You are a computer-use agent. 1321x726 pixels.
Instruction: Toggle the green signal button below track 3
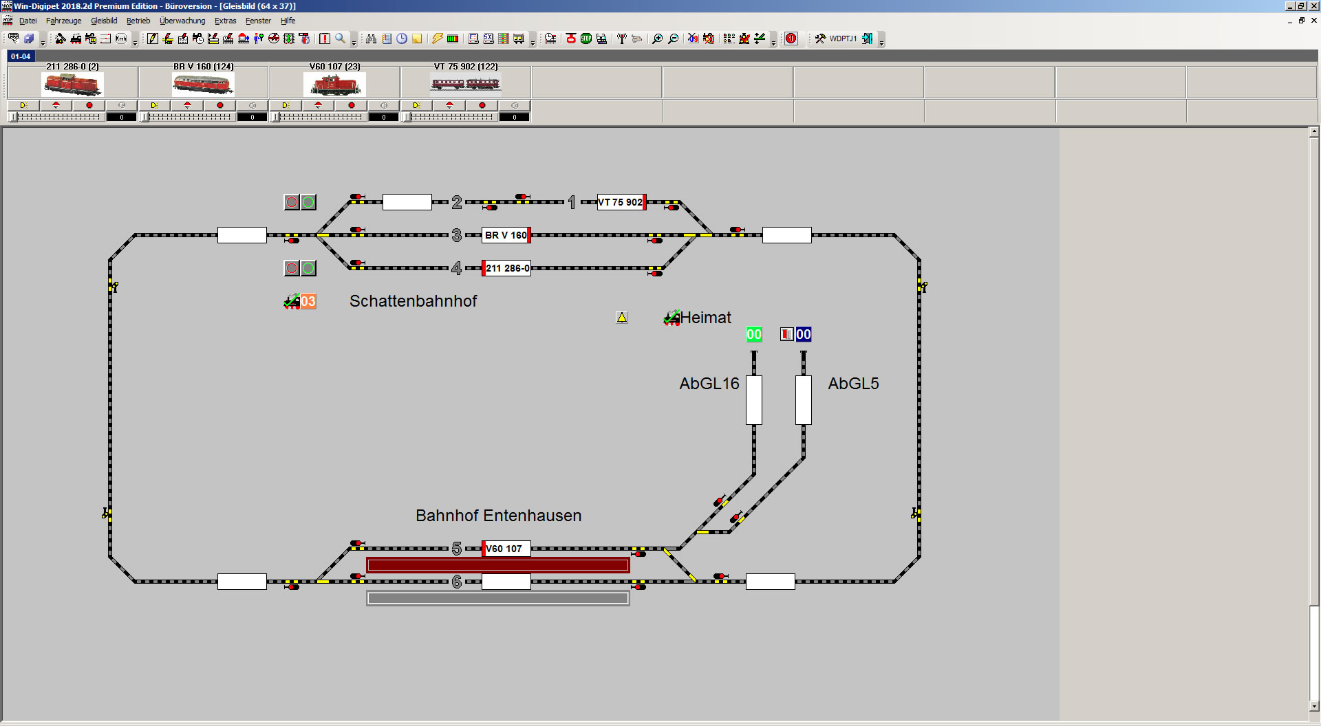point(308,268)
